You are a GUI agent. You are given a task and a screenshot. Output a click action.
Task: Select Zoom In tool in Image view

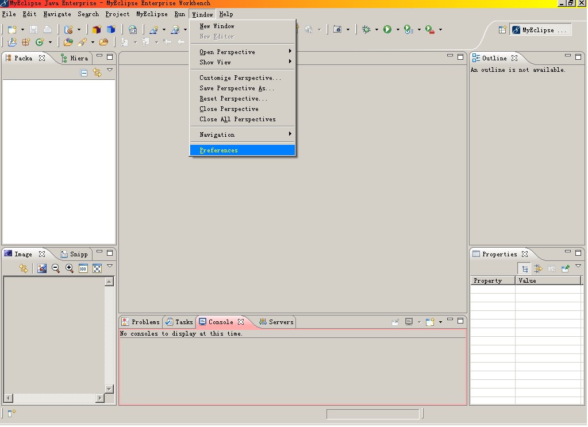(69, 268)
